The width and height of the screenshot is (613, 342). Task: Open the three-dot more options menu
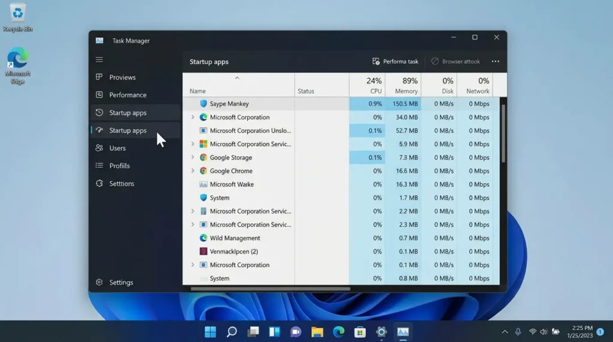(495, 62)
